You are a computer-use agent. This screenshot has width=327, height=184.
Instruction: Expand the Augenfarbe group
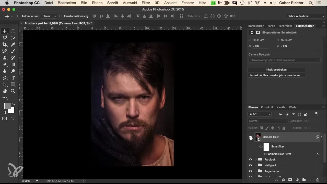[x=256, y=171]
